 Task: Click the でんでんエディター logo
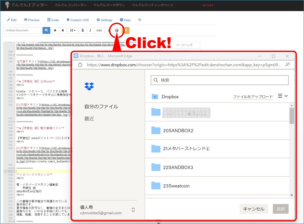click(26, 5)
